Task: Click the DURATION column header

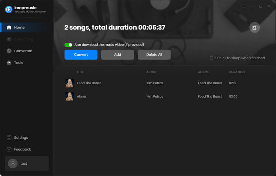Action: [237, 72]
